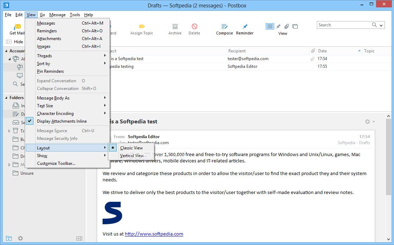Open the Character Encoding submenu
The image size is (394, 245).
(67, 114)
